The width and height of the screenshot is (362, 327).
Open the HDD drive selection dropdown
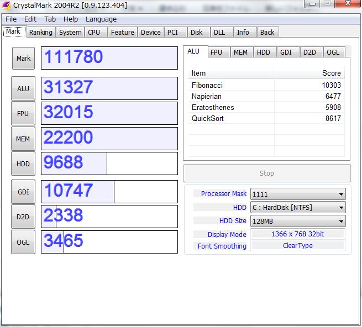(298, 208)
